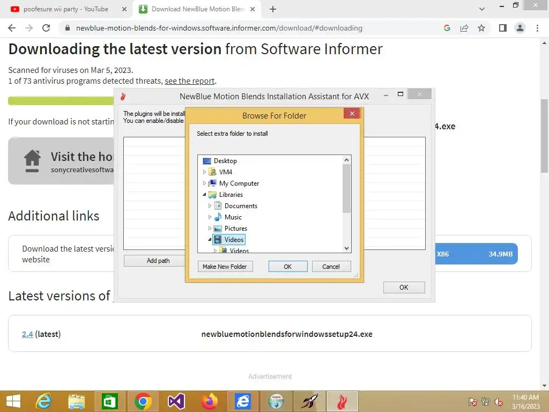Click the address bar URL

[219, 28]
